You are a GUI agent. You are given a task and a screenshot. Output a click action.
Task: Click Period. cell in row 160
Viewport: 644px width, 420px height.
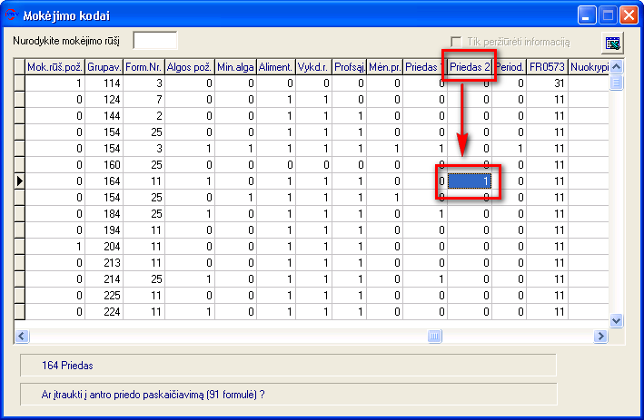(x=510, y=165)
